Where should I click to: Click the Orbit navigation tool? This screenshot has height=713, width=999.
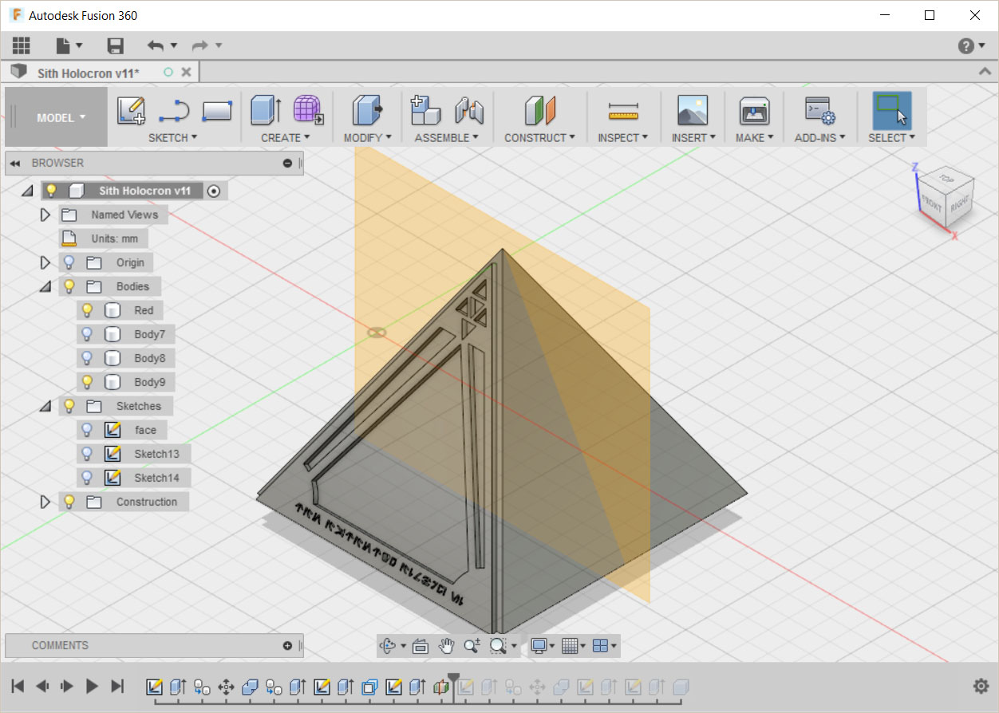pos(388,646)
